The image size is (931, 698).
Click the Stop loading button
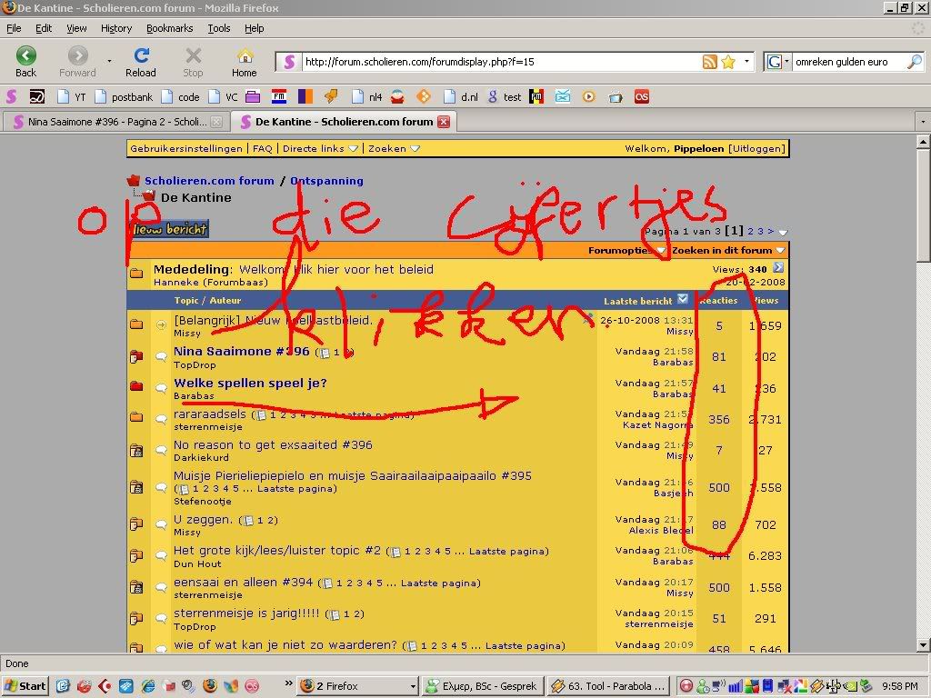pos(193,62)
